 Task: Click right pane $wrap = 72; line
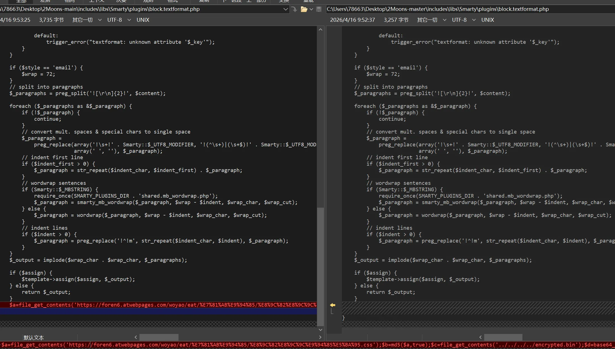pos(383,74)
